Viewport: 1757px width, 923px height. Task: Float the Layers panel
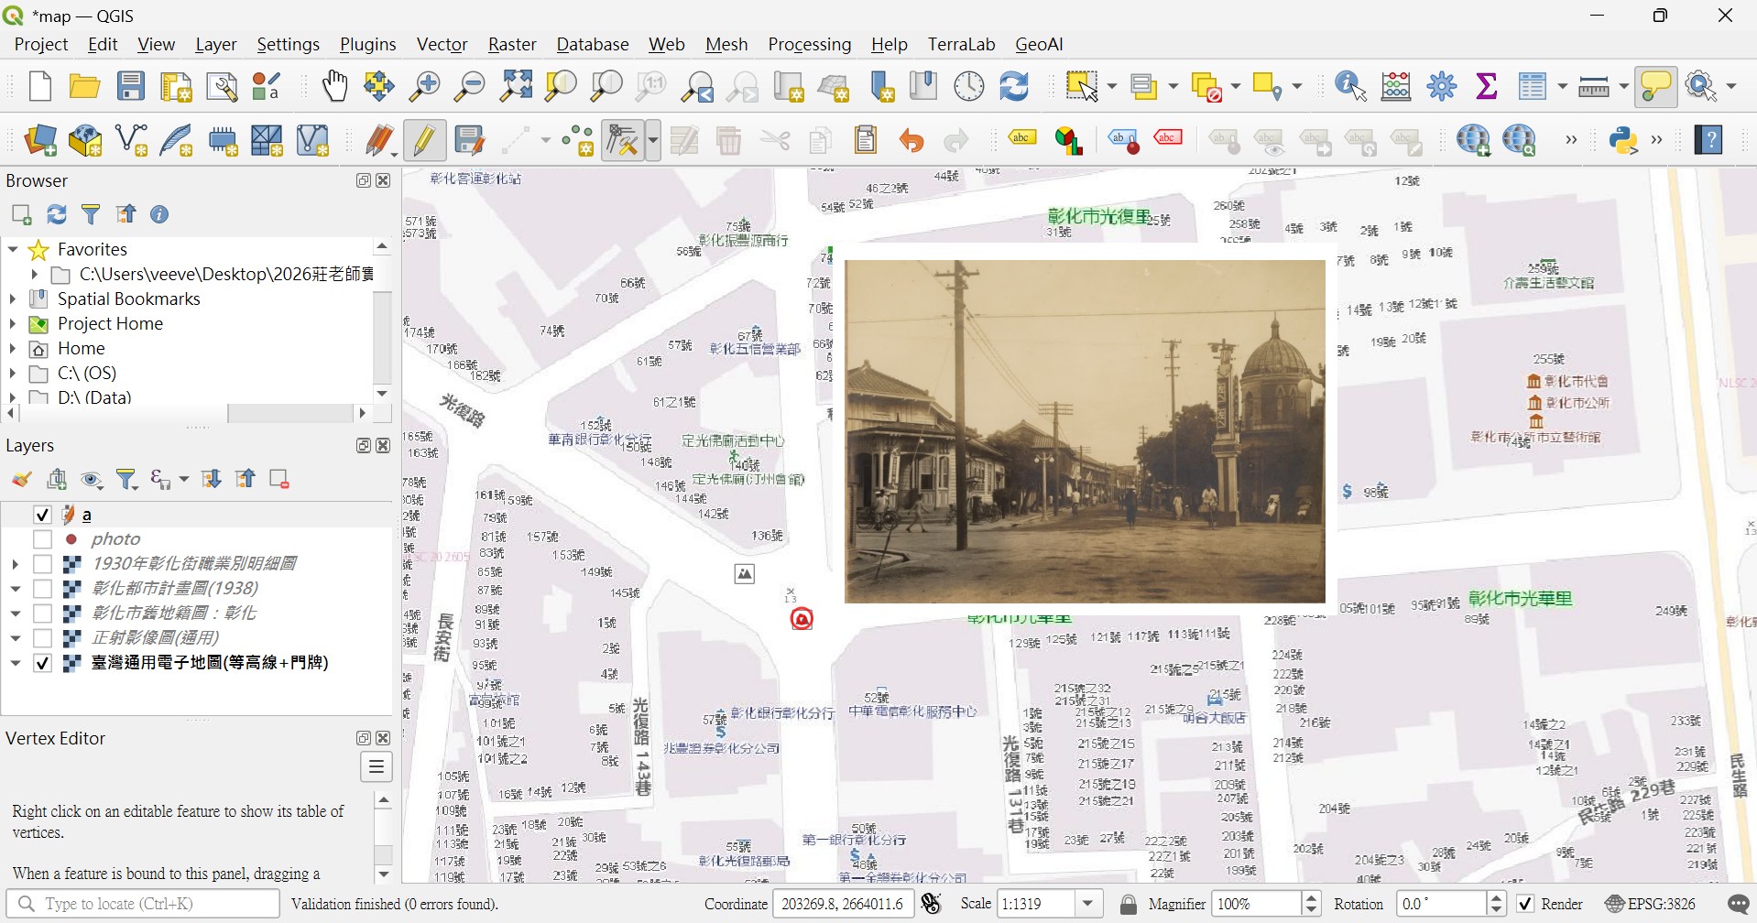(364, 445)
